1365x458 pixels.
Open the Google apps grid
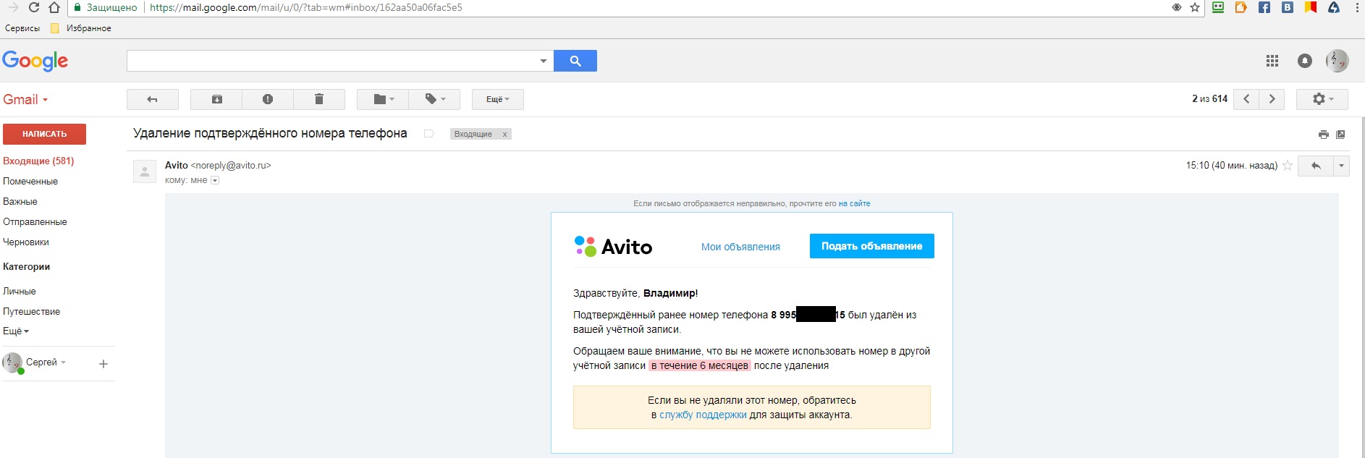[1272, 61]
